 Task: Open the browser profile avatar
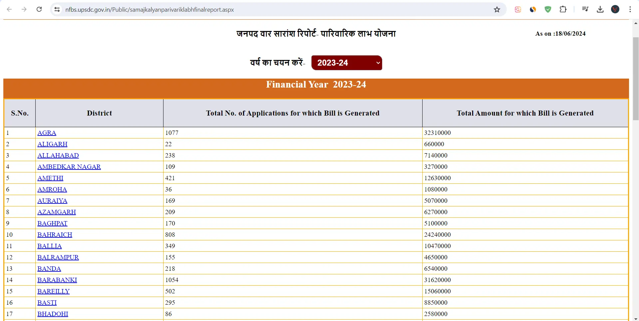click(615, 9)
